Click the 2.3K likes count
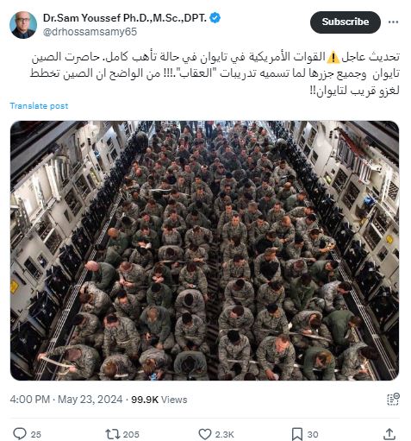The height and width of the screenshot is (441, 411). coord(224,434)
